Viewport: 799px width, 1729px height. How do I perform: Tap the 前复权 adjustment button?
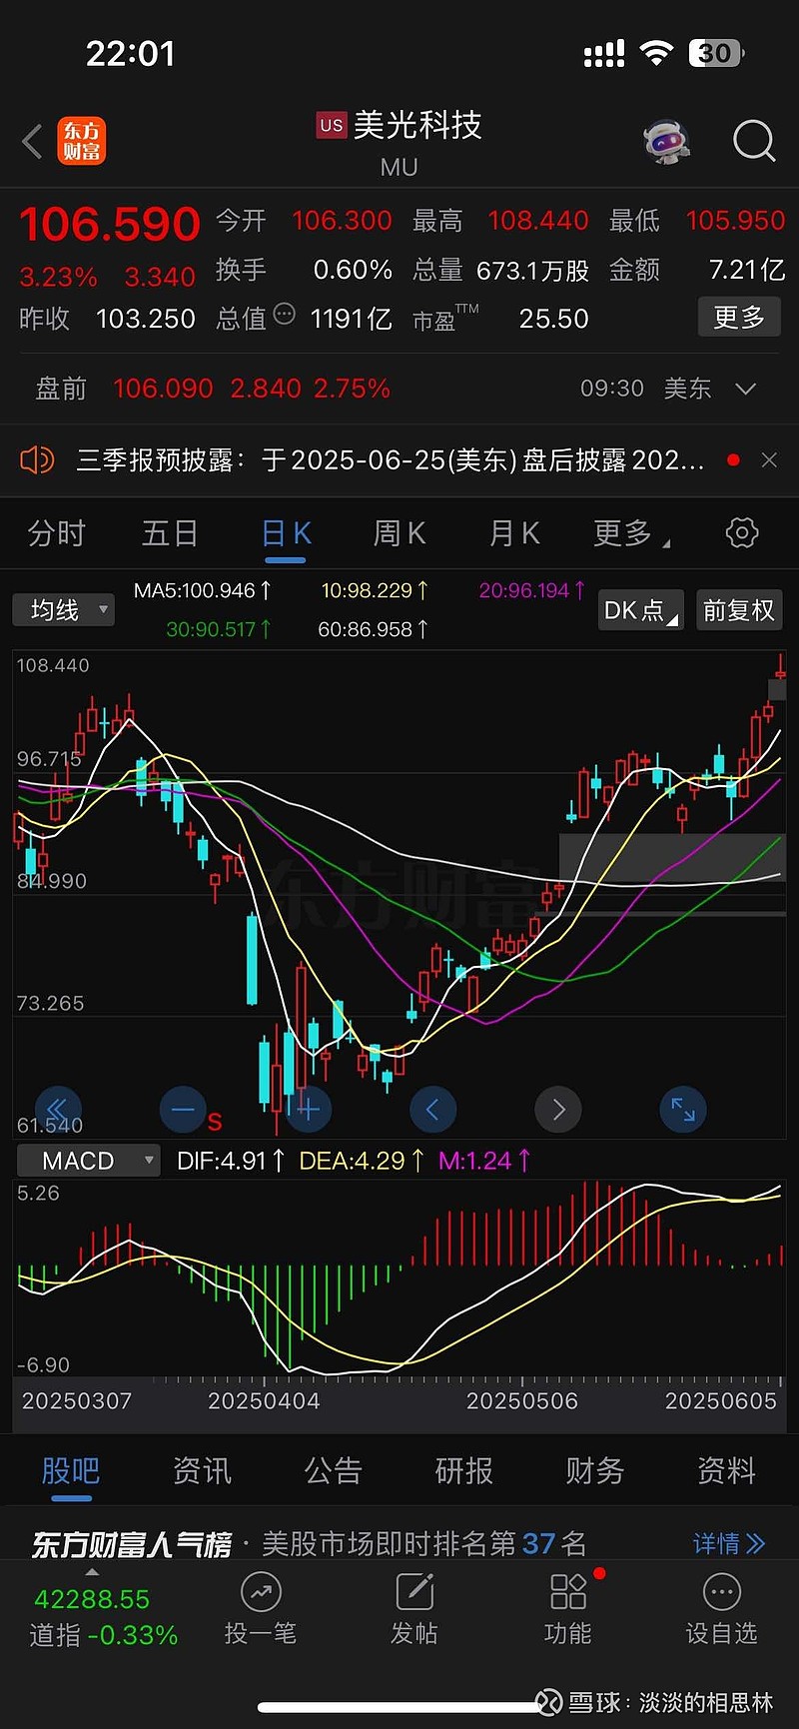point(739,610)
